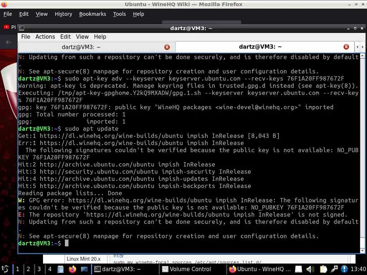
Task: Select Linux Mint 20.x tab on the wiki page
Action: [x=84, y=259]
